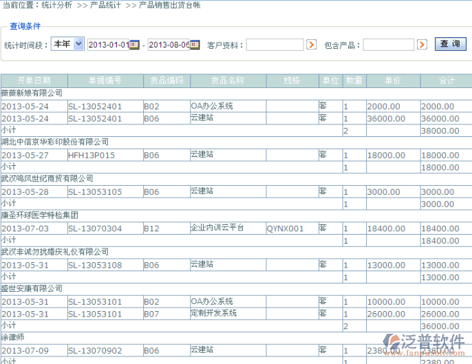
Task: Click date cell 2013-05-28
Action: tap(25, 192)
